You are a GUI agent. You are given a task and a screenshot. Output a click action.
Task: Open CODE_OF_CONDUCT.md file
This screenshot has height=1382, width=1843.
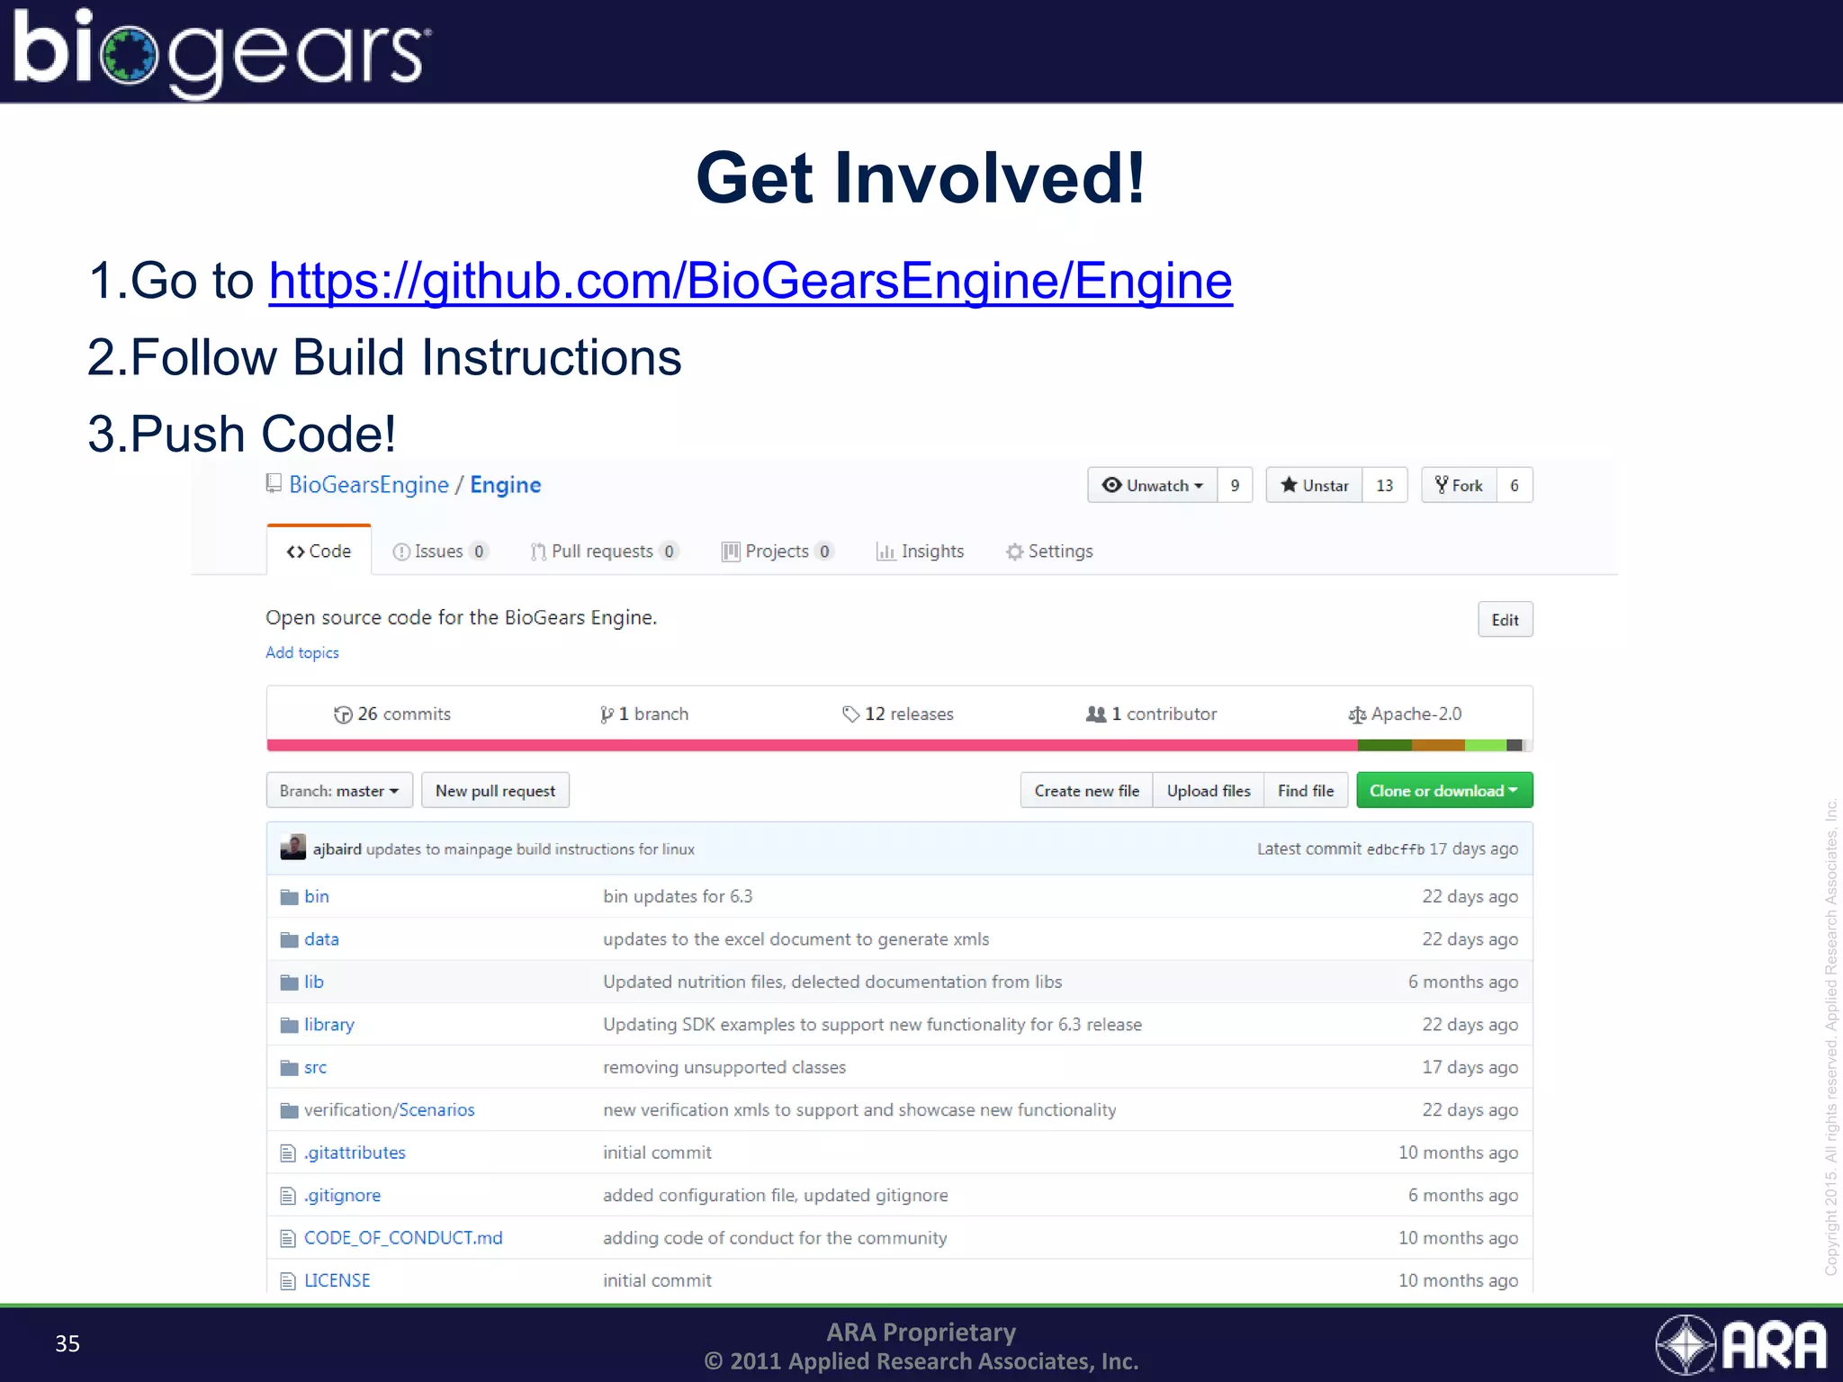403,1237
